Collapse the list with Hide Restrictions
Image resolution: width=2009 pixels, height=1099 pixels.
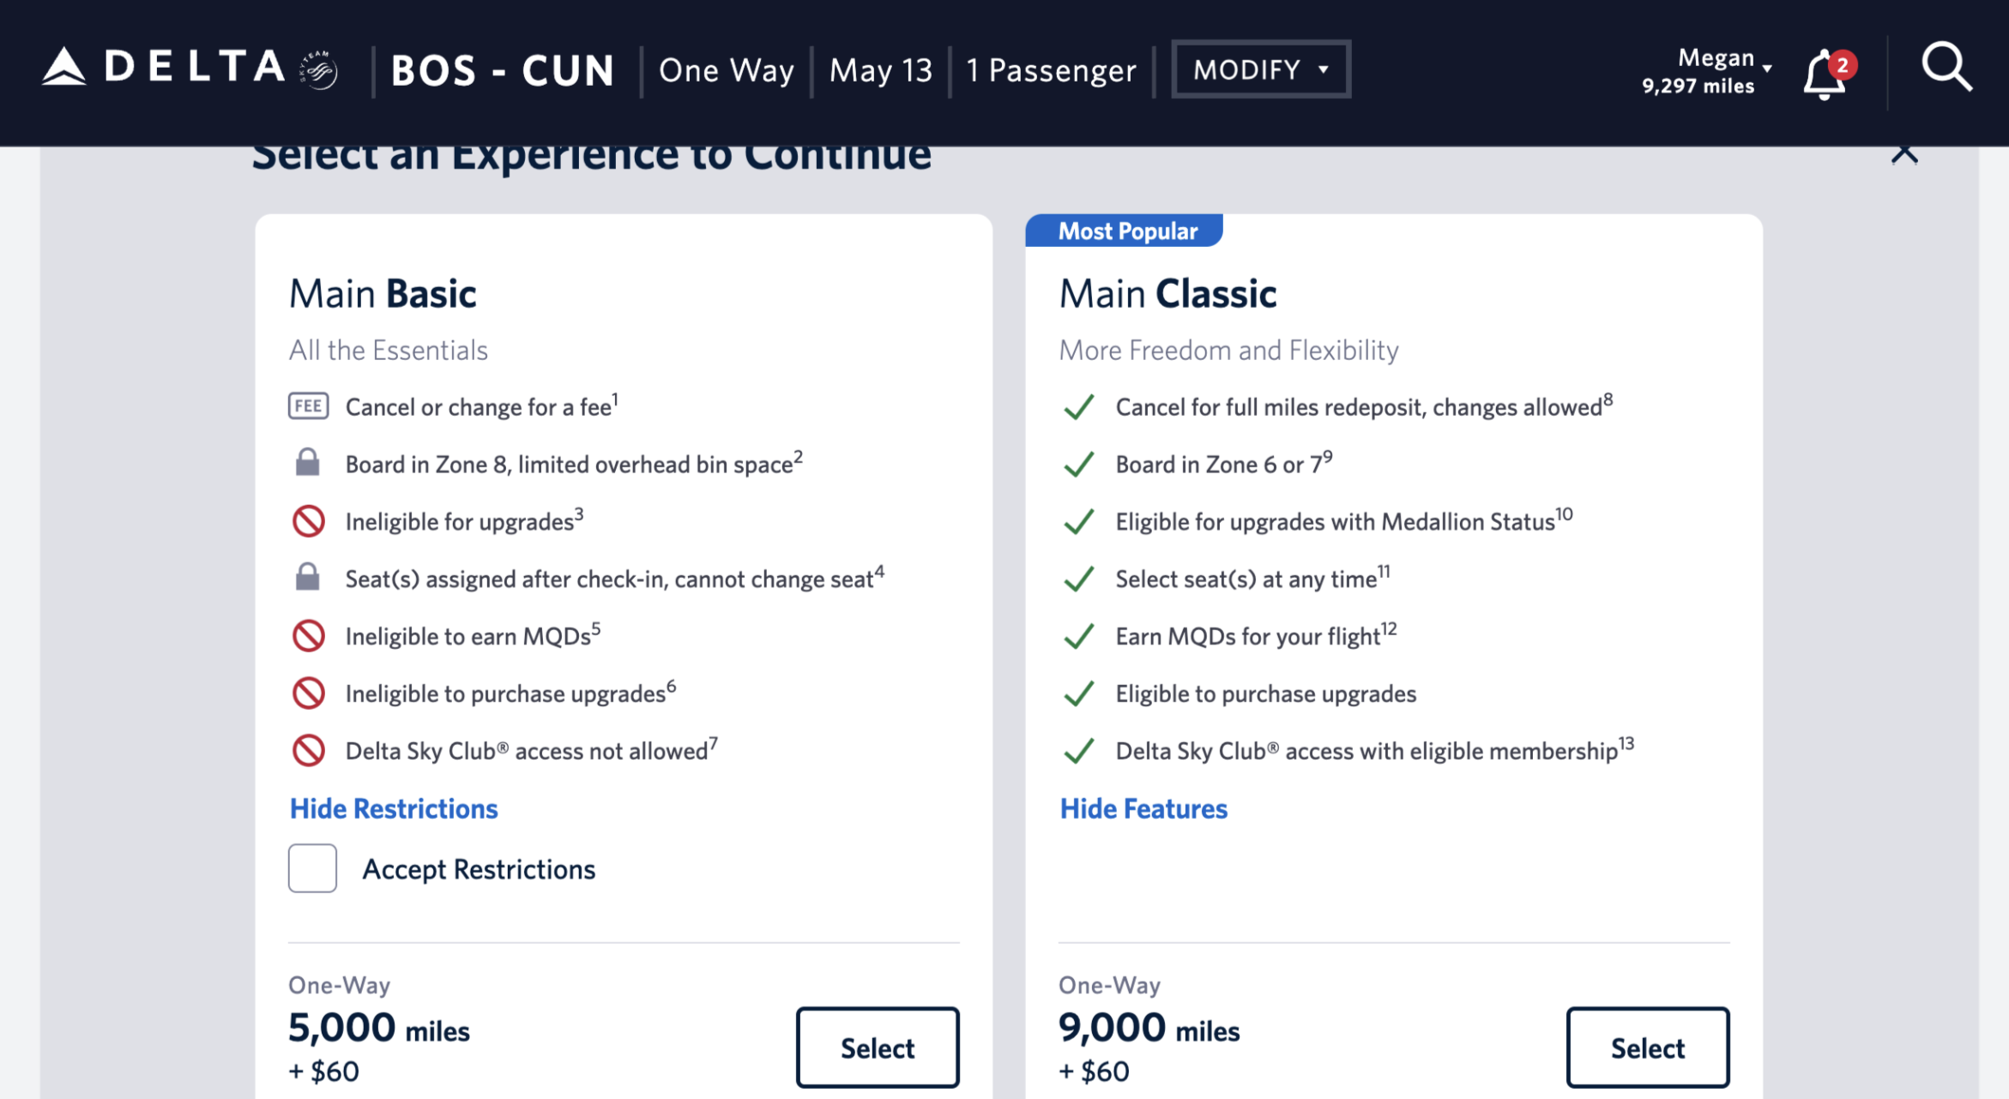tap(394, 808)
